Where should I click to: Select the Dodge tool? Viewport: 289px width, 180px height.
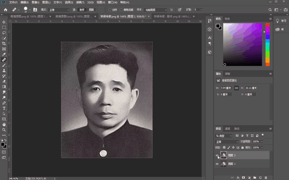point(4,97)
